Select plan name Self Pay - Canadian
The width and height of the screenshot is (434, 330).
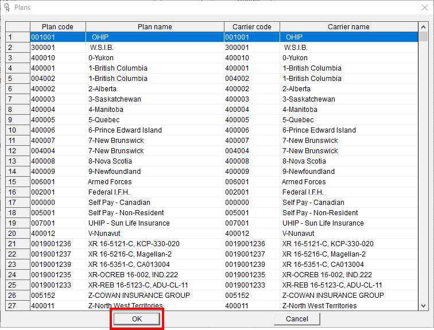click(x=155, y=203)
